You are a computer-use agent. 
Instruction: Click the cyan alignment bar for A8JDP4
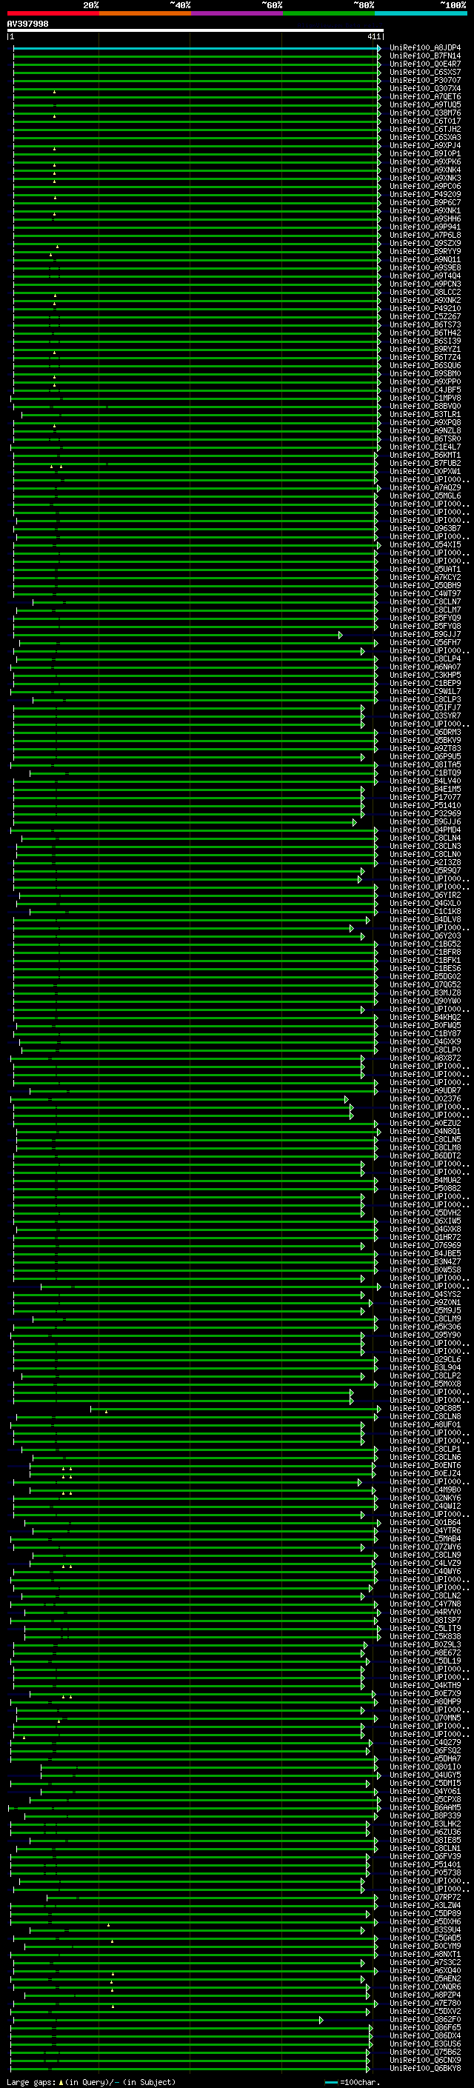pos(197,48)
